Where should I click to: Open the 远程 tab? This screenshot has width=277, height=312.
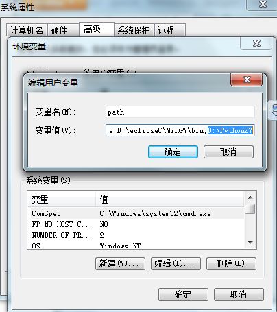click(x=169, y=30)
